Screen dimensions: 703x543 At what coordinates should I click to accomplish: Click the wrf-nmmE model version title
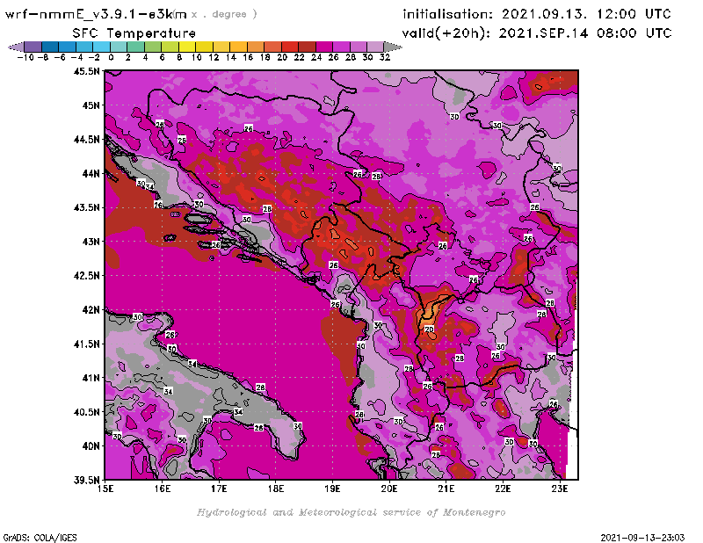pyautogui.click(x=97, y=14)
